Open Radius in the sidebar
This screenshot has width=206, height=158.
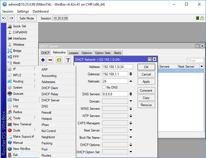(x=22, y=112)
